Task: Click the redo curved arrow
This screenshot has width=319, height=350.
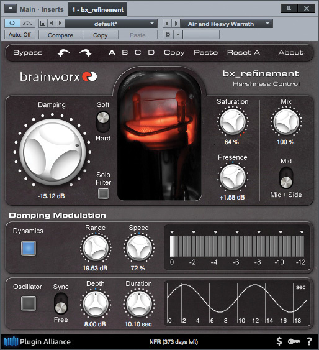Action: tap(85, 53)
